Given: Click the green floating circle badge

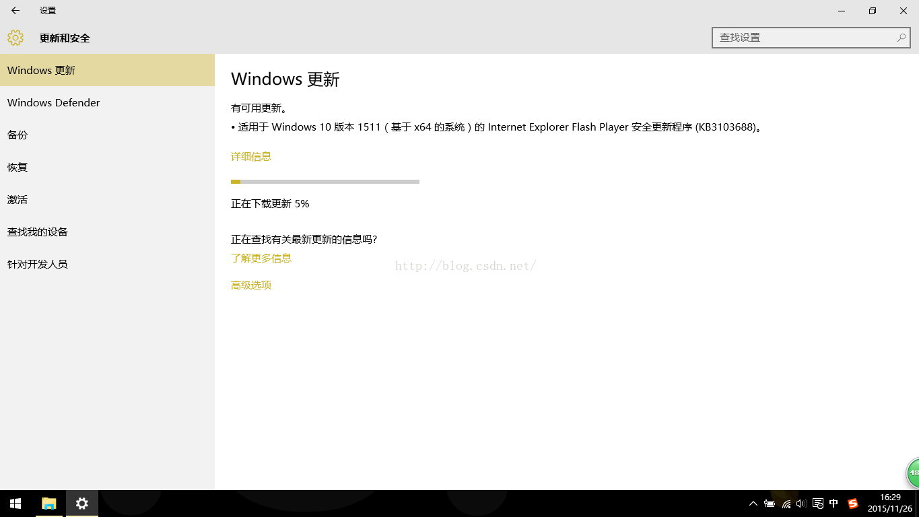Looking at the screenshot, I should pyautogui.click(x=913, y=473).
